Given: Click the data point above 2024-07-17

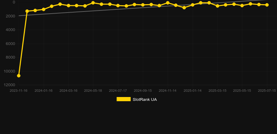Looking at the screenshot, I should 118,6.
